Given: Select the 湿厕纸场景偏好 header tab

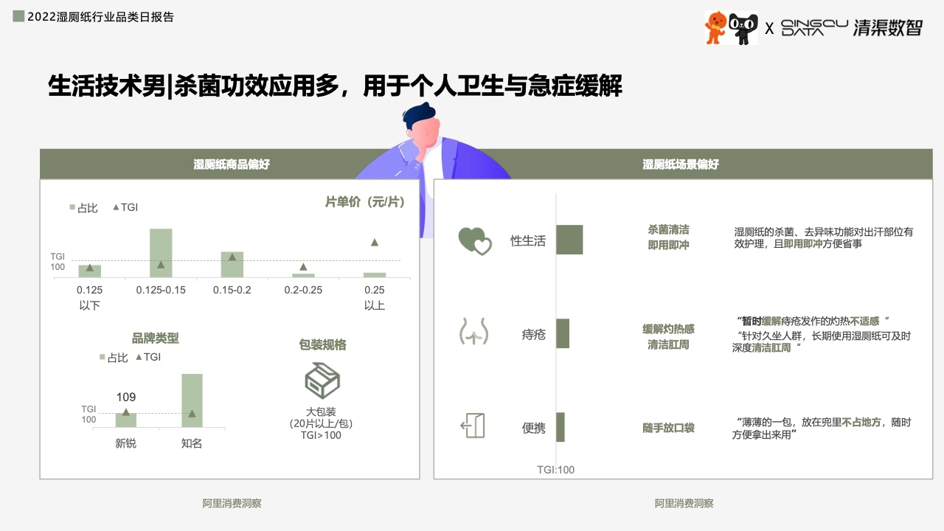Looking at the screenshot, I should pos(680,164).
